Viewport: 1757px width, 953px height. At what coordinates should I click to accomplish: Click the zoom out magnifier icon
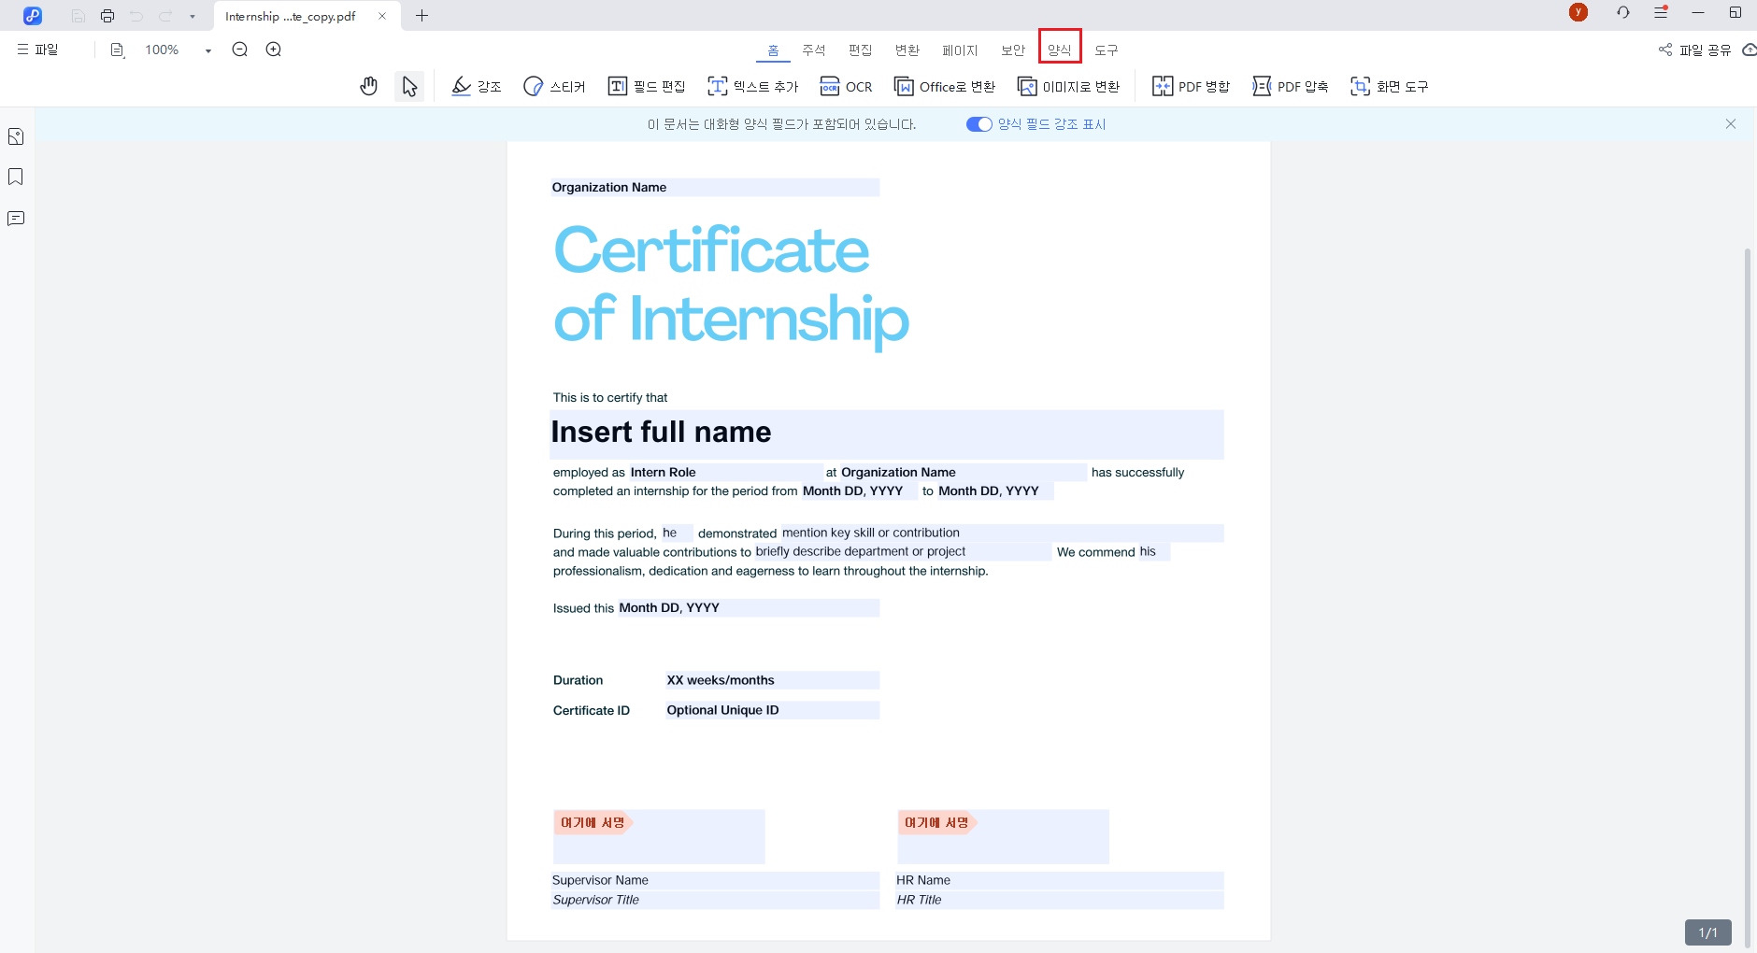coord(240,50)
